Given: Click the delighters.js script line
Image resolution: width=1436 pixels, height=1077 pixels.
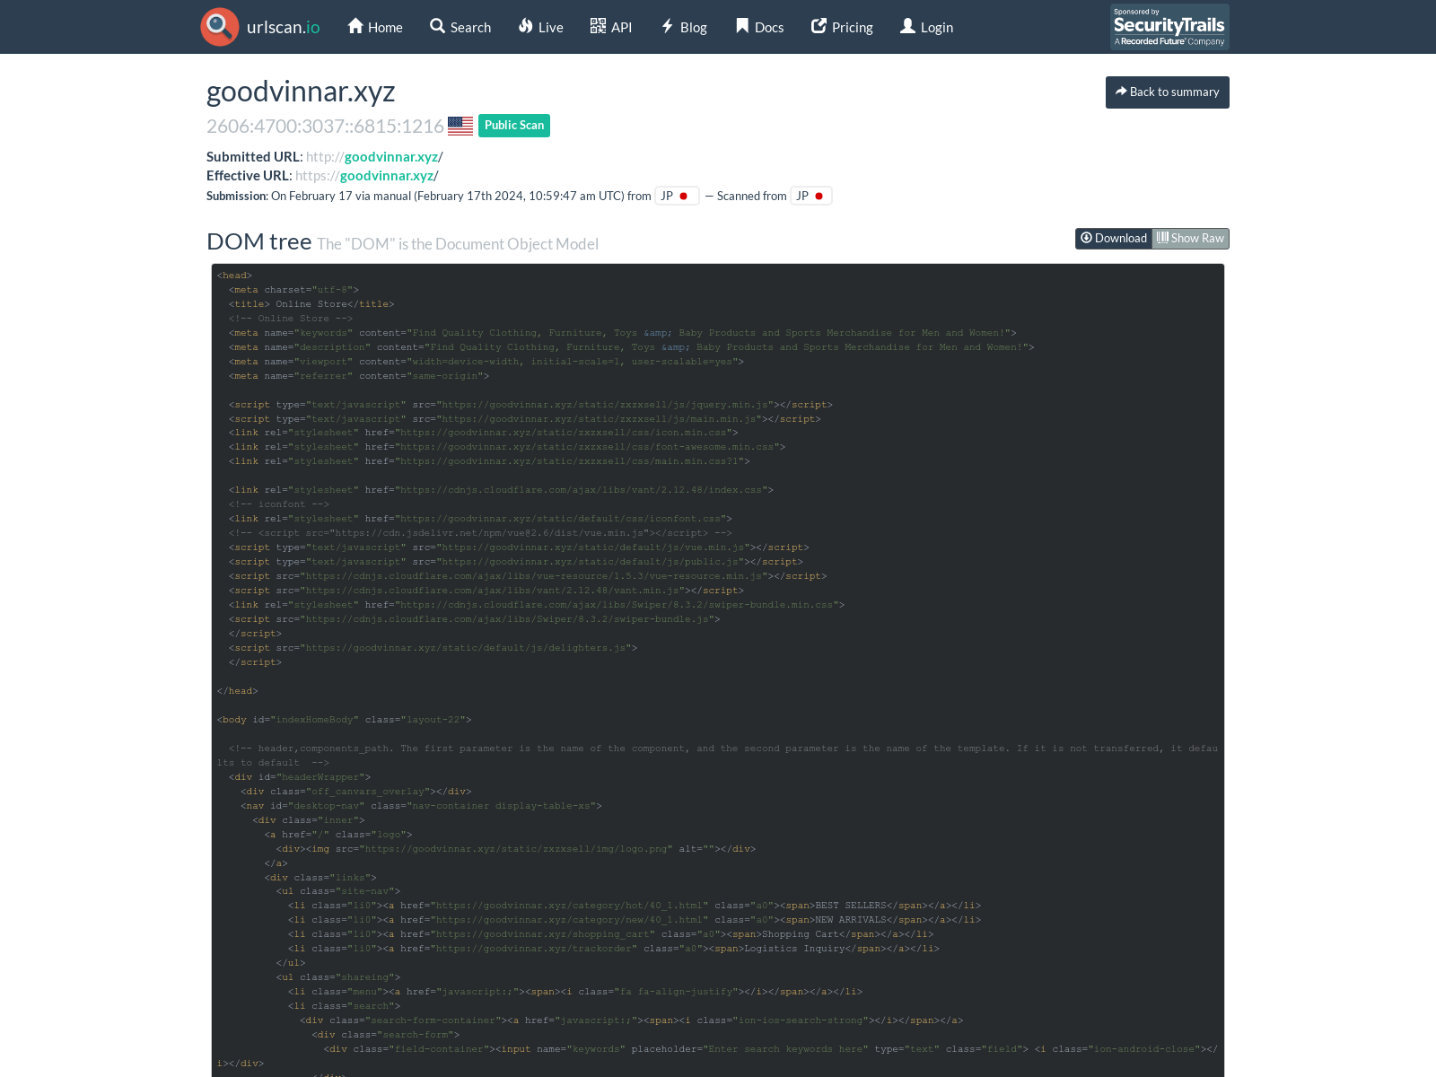Looking at the screenshot, I should click(x=433, y=648).
